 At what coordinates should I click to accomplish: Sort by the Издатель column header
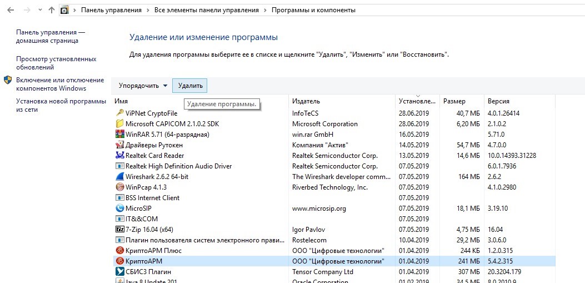coord(306,101)
